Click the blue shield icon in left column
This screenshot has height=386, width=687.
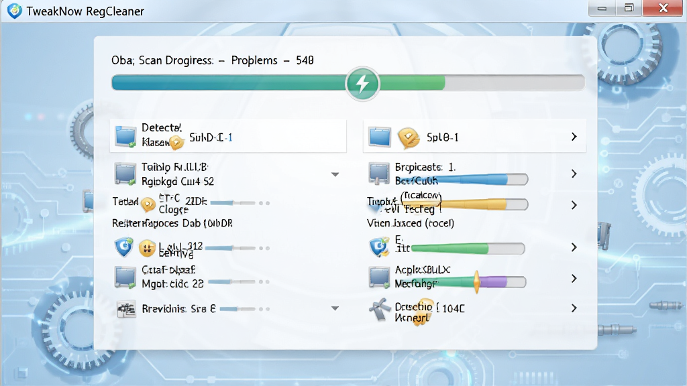(124, 247)
